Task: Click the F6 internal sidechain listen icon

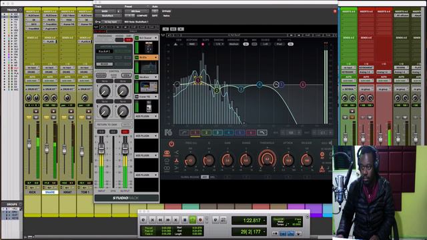Action: [322, 155]
